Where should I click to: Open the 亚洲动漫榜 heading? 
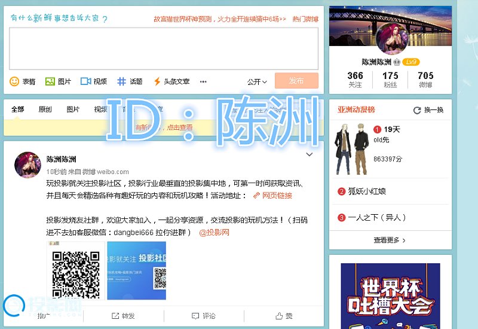pos(356,109)
